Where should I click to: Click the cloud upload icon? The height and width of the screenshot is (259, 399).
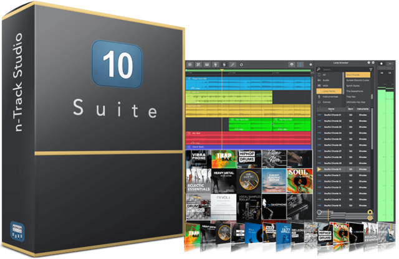pyautogui.click(x=292, y=65)
